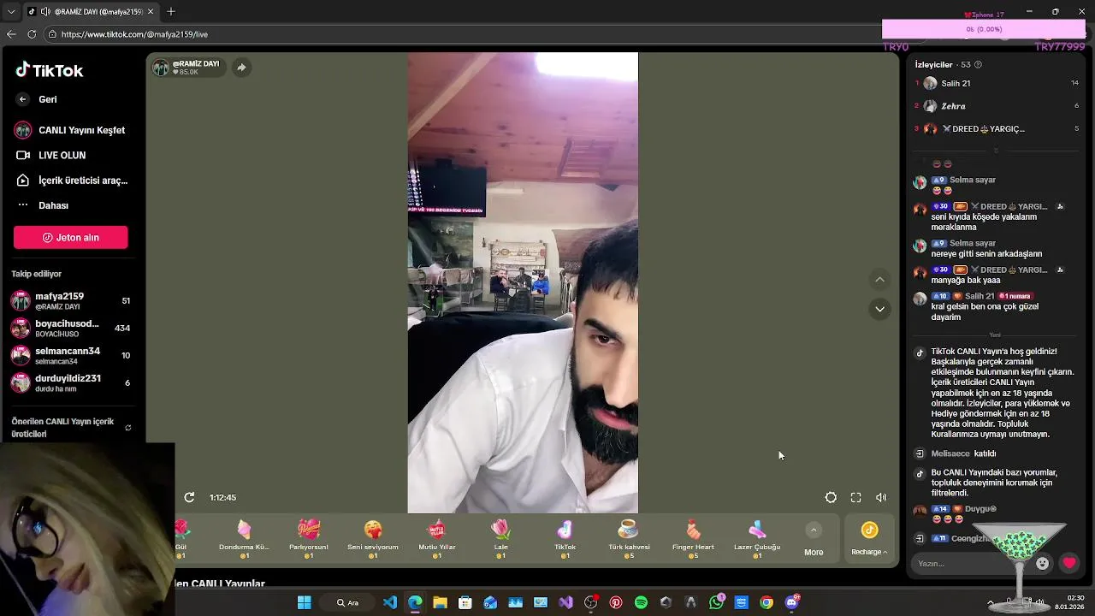Open Microsoft Store from the taskbar
The image size is (1095, 616).
click(465, 602)
